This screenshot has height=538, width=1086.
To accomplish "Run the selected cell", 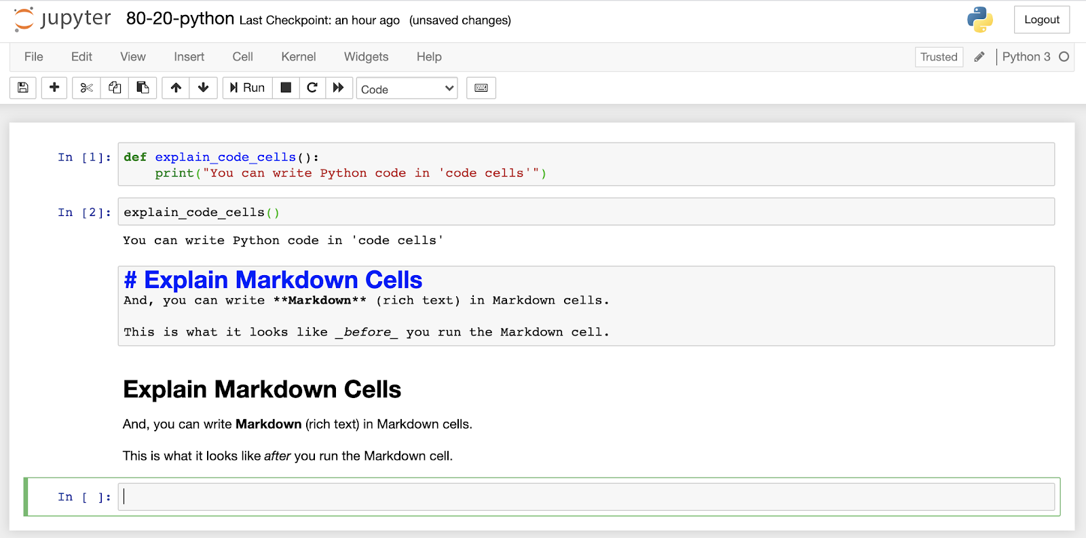I will point(248,88).
